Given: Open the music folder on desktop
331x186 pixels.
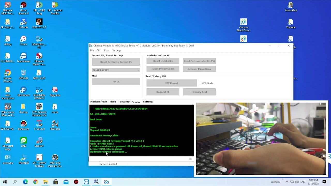Looking at the screenshot, I should [55, 109].
